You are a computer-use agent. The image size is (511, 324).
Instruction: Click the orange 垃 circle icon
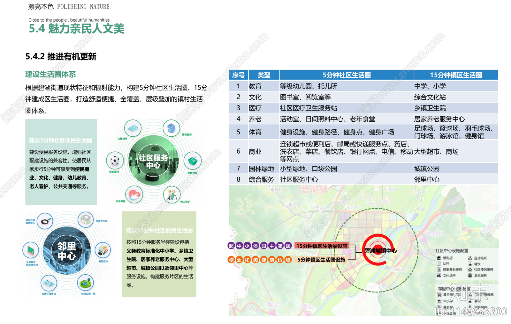[x=280, y=260]
